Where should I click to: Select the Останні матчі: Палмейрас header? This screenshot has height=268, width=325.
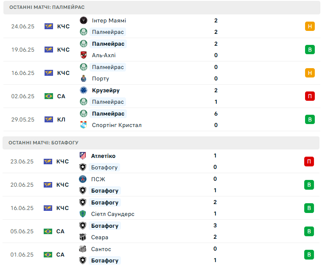(162, 8)
